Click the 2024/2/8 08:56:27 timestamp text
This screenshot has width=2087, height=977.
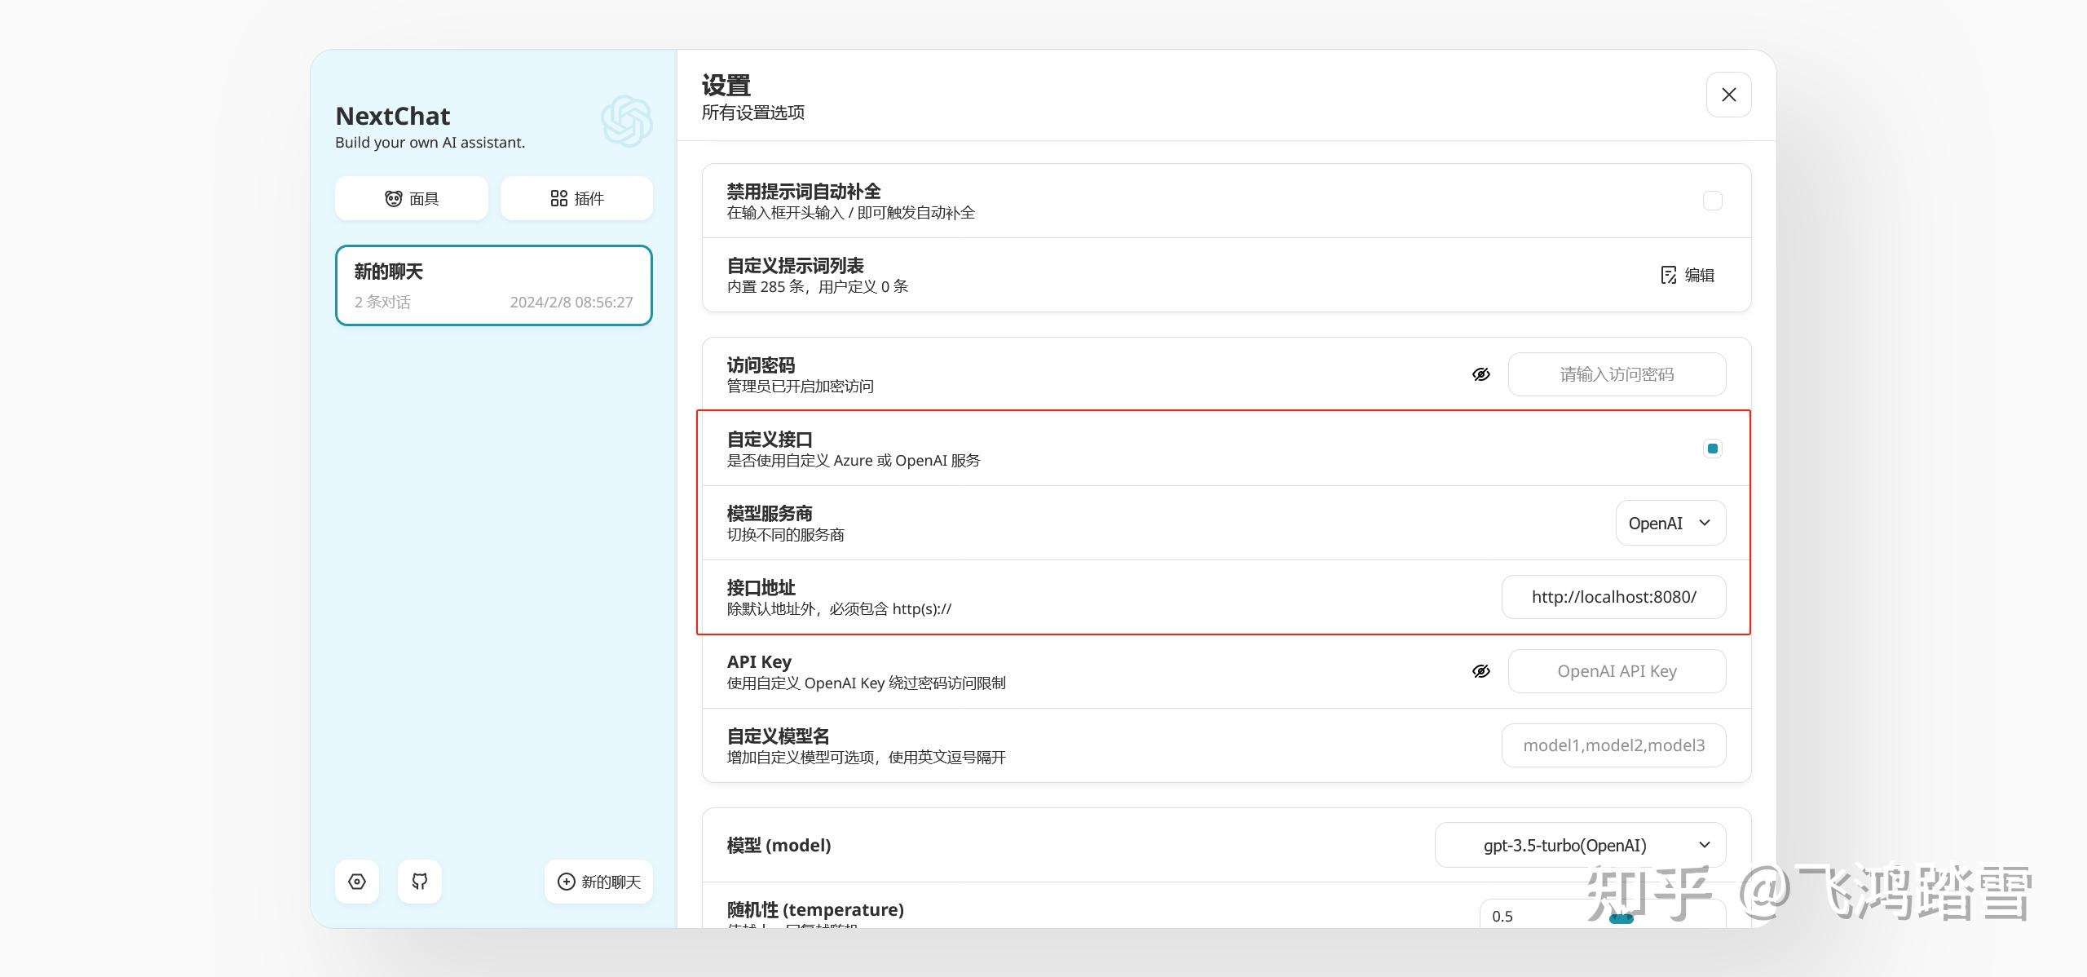[x=571, y=302]
